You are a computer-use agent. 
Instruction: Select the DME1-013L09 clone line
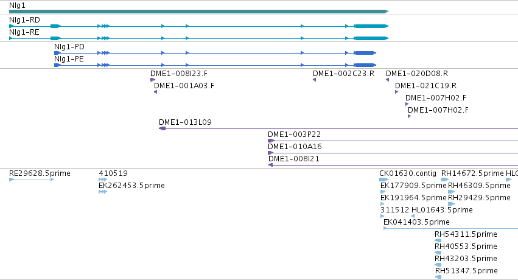[x=338, y=128]
